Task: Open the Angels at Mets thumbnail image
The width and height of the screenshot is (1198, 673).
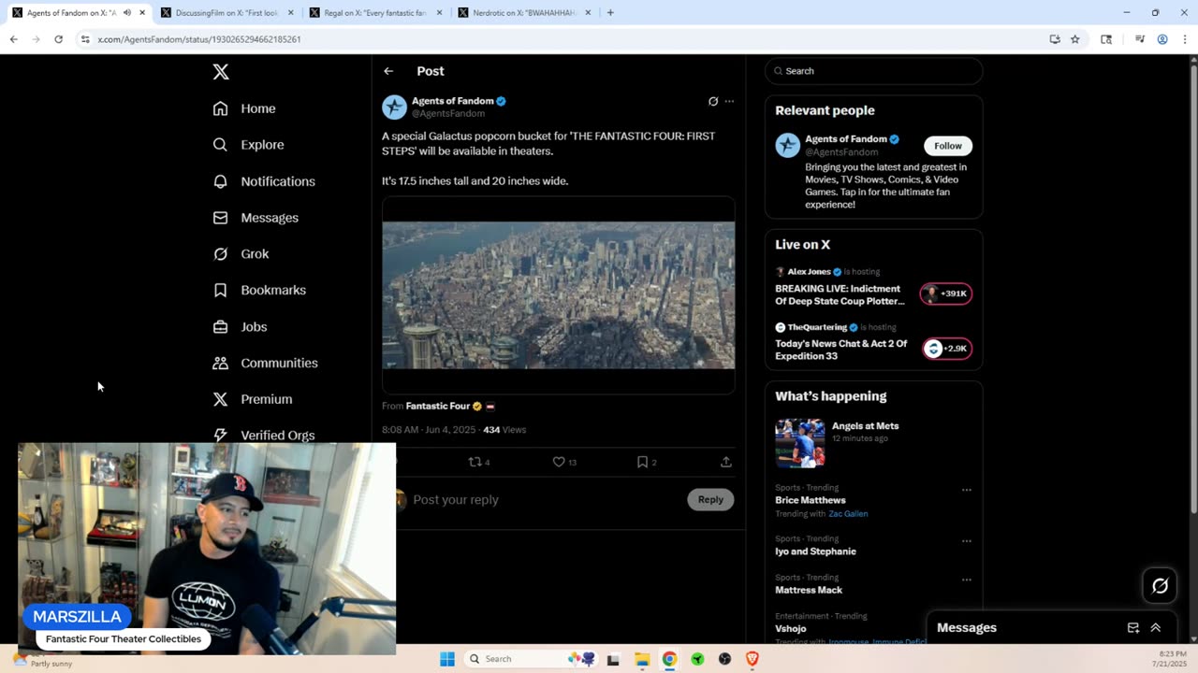Action: pos(800,443)
